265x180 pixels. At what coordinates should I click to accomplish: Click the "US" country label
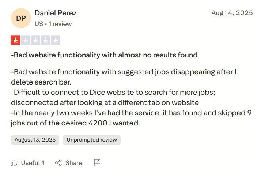point(39,24)
